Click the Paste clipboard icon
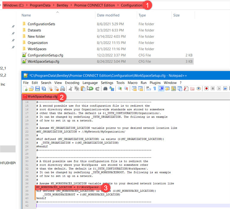The image size is (230, 209). (x=83, y=88)
